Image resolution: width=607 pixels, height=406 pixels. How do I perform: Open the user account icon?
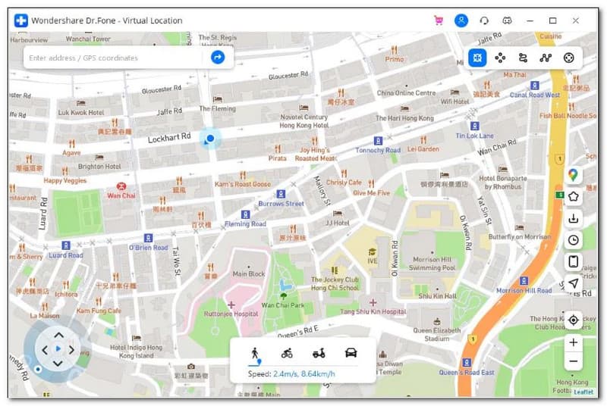[x=461, y=20]
